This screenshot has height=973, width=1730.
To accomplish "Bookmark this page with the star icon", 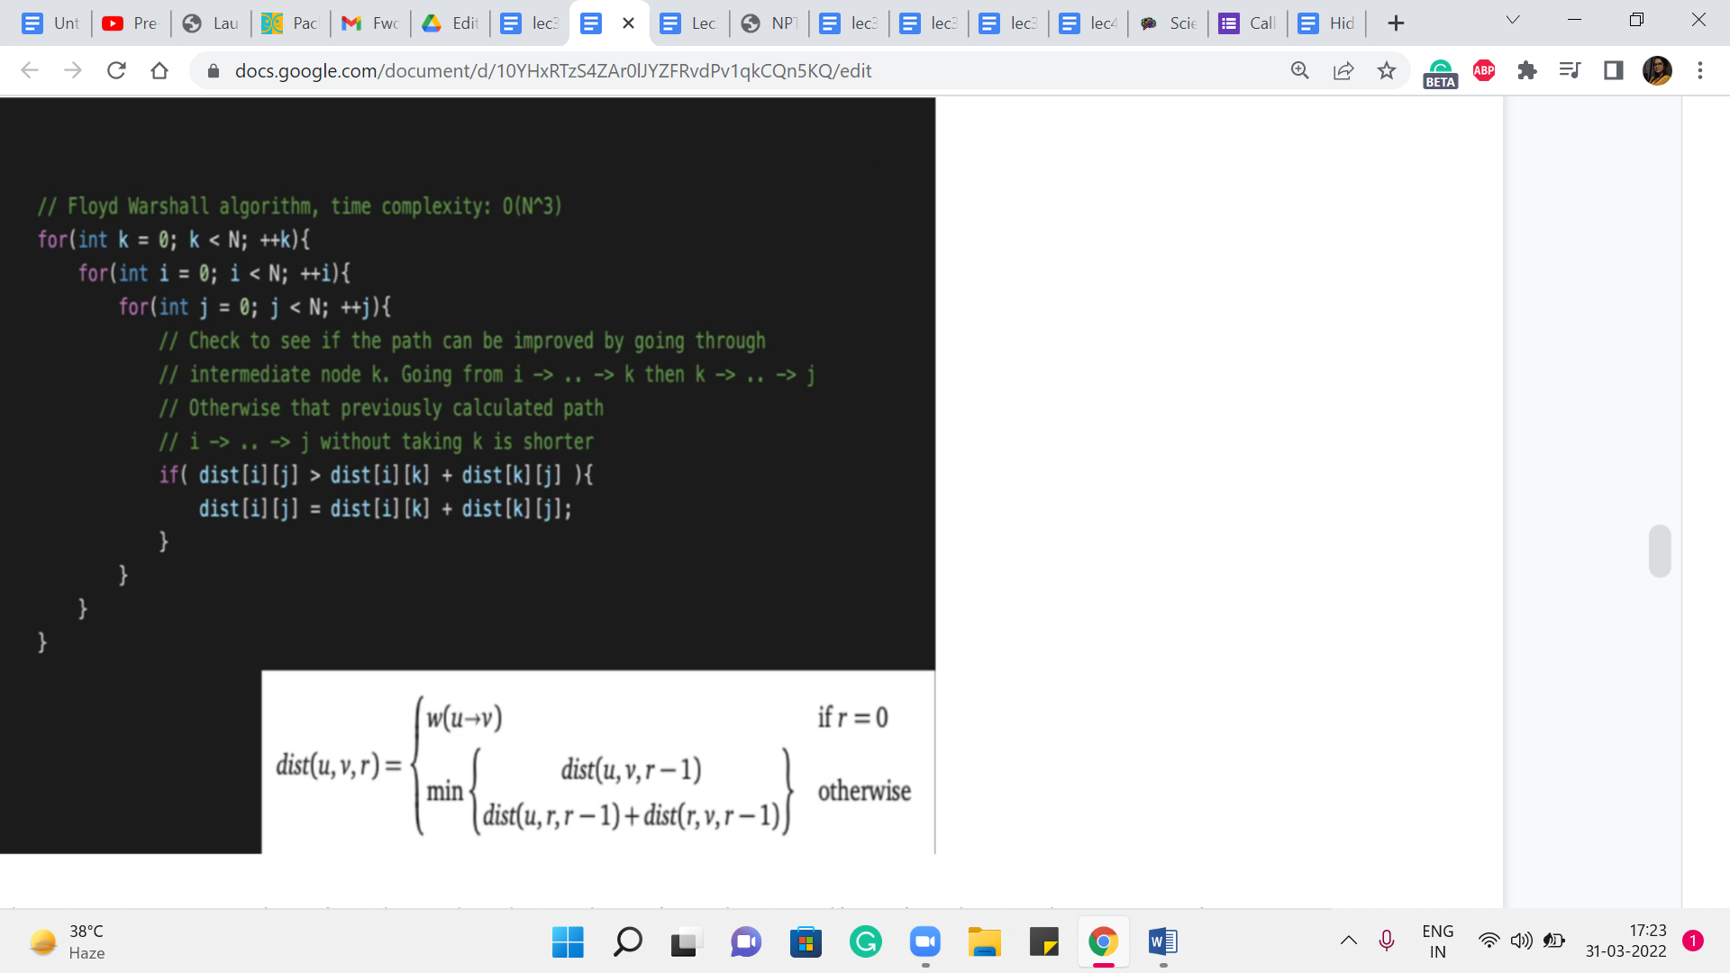I will [x=1387, y=70].
